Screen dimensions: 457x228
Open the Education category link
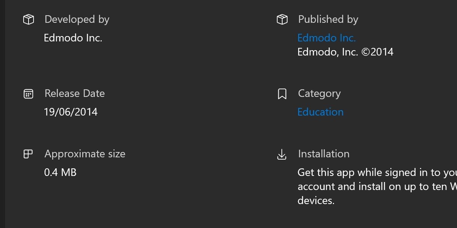point(320,112)
